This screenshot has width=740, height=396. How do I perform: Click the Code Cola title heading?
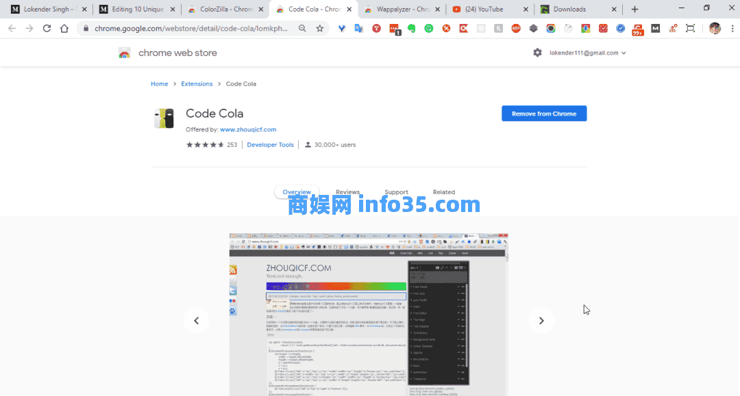tap(214, 114)
